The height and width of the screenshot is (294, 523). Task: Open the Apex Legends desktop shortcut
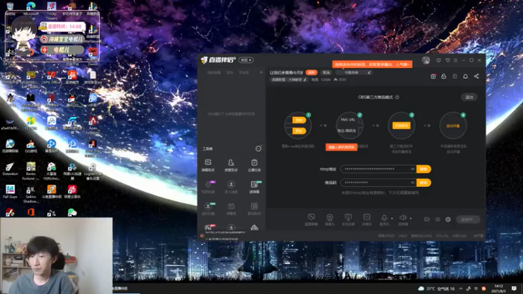point(93,124)
